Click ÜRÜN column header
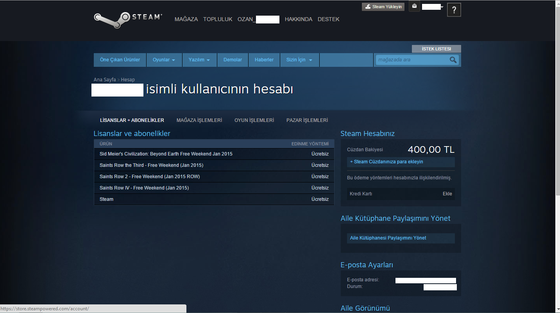The image size is (560, 313). pyautogui.click(x=106, y=144)
